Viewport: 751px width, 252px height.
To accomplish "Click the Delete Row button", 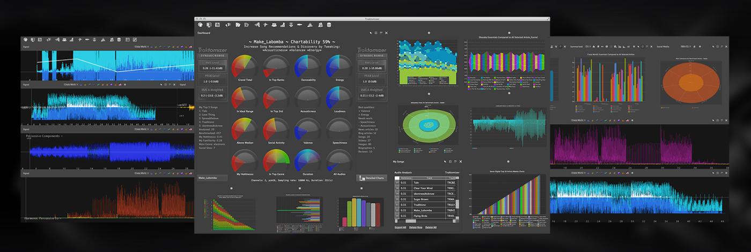I will pyautogui.click(x=416, y=227).
